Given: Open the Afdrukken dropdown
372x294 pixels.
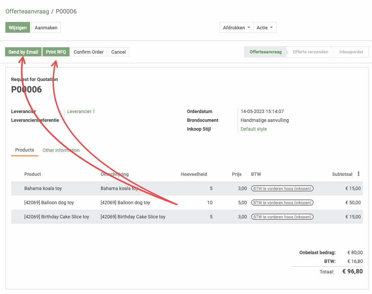Looking at the screenshot, I should 237,28.
